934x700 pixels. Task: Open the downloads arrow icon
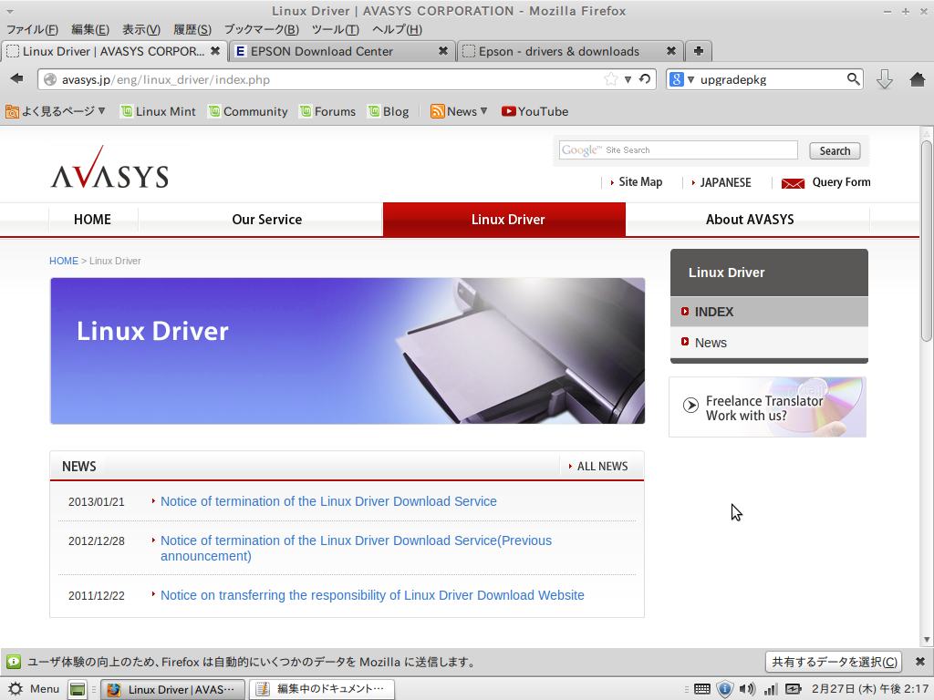pyautogui.click(x=885, y=79)
